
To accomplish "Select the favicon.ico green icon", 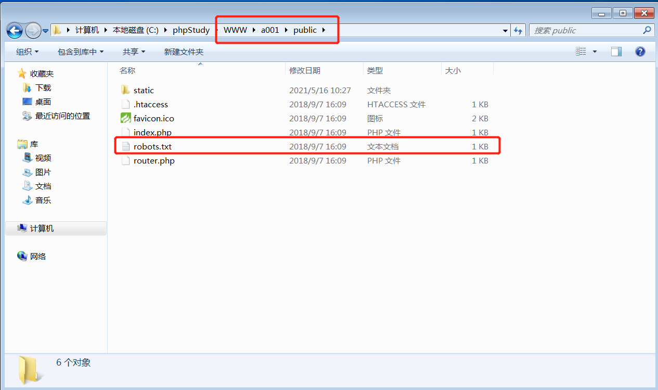I will pyautogui.click(x=125, y=118).
